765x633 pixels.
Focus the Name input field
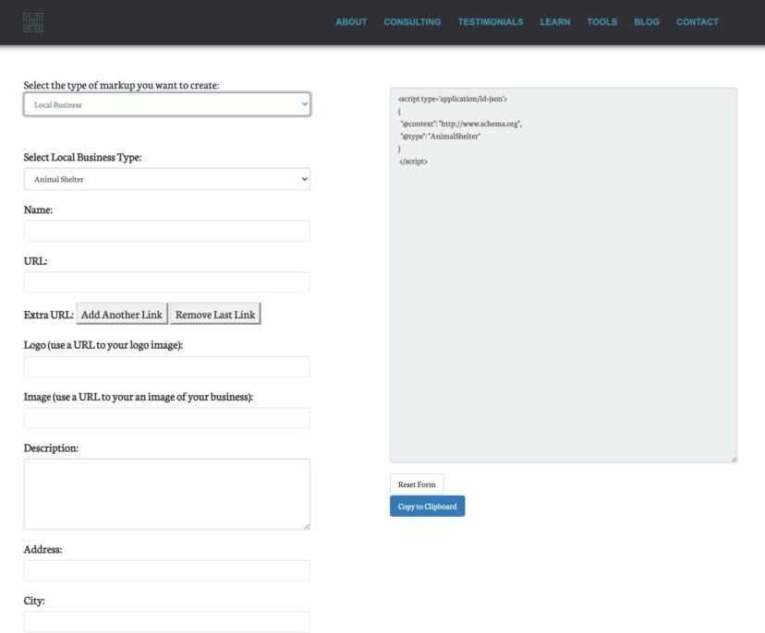[167, 231]
